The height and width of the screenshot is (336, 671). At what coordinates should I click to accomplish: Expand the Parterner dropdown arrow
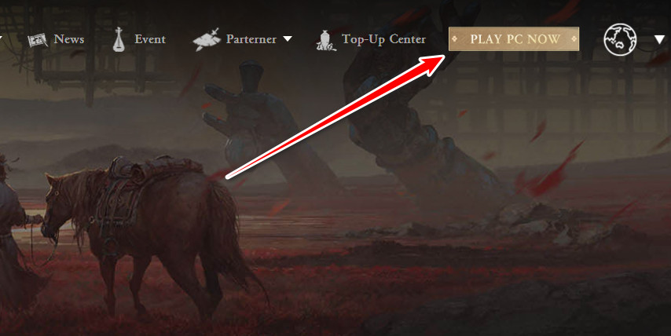pyautogui.click(x=288, y=39)
